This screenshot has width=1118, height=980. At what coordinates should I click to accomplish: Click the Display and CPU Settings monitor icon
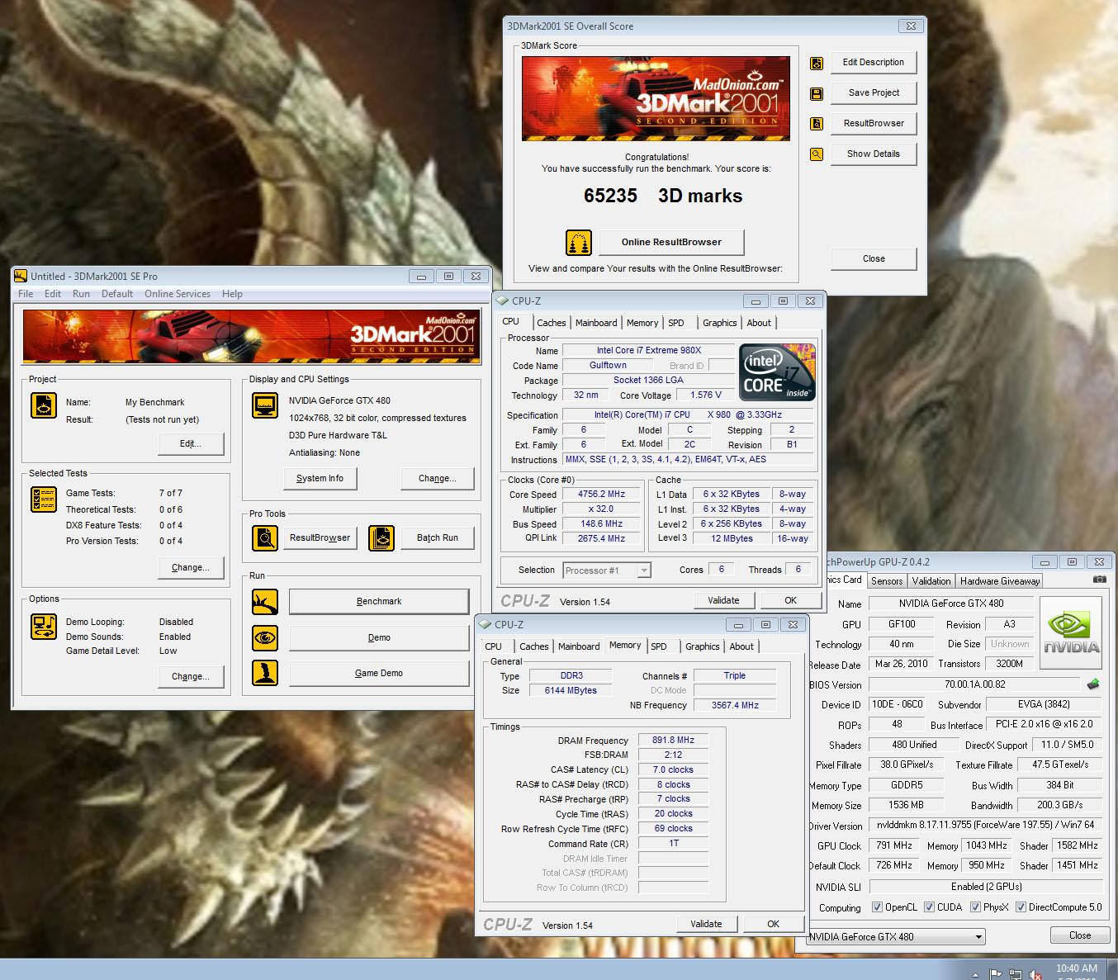(265, 405)
